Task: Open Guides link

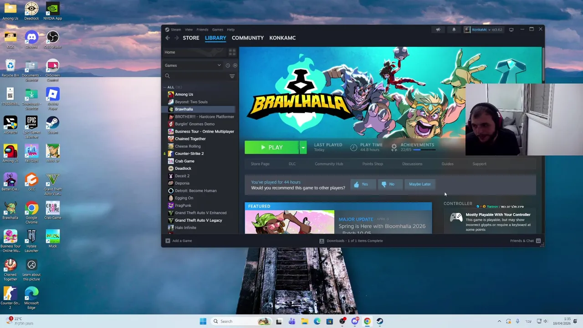Action: tap(447, 164)
